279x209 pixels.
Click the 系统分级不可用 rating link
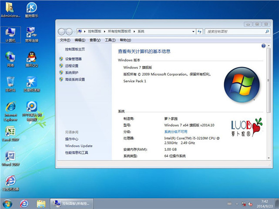(175, 132)
